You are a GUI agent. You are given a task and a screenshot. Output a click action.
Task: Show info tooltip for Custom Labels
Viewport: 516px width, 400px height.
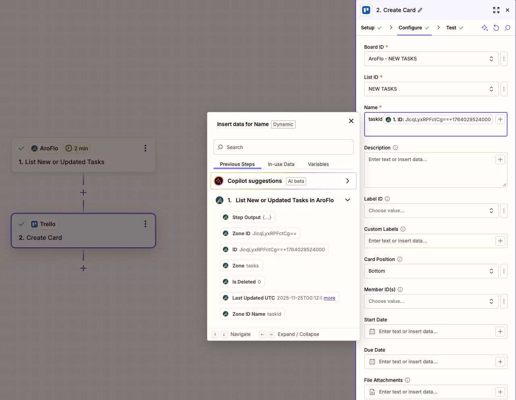(403, 229)
